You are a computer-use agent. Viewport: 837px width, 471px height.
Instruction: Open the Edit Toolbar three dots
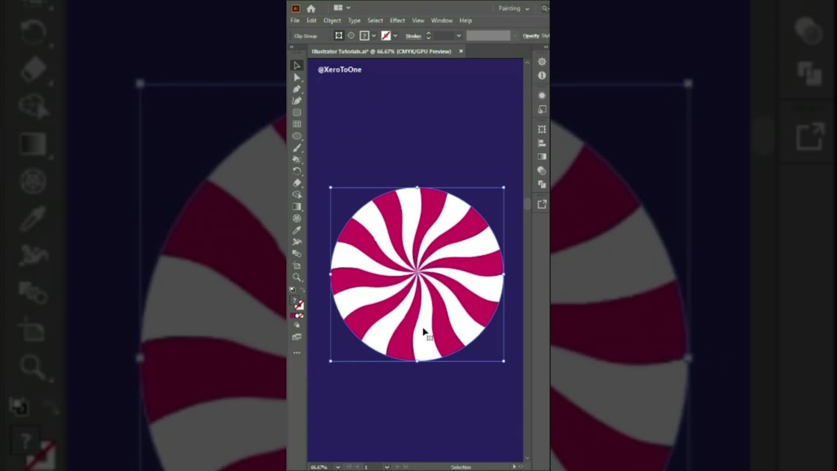pos(297,353)
